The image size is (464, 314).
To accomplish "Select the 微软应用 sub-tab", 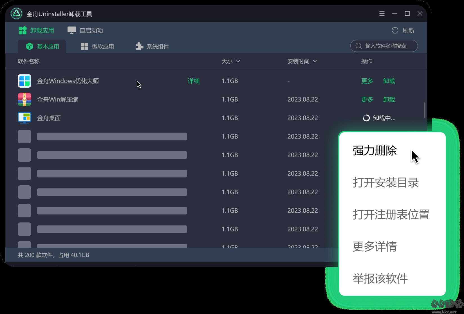I will click(x=97, y=46).
